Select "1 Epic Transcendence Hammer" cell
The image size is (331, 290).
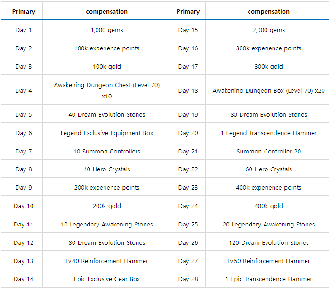click(x=268, y=279)
